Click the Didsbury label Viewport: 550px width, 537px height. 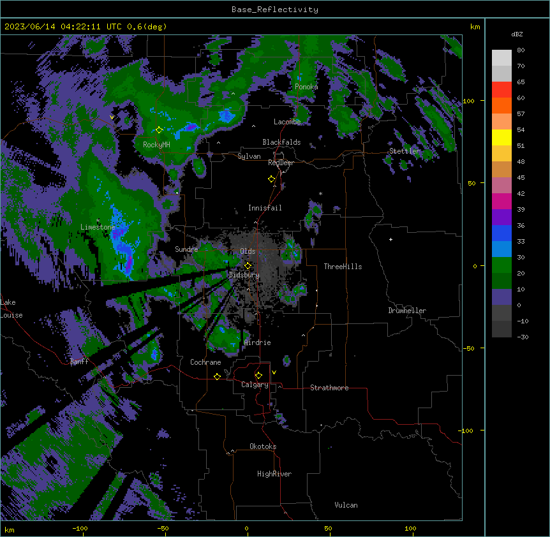tap(244, 275)
